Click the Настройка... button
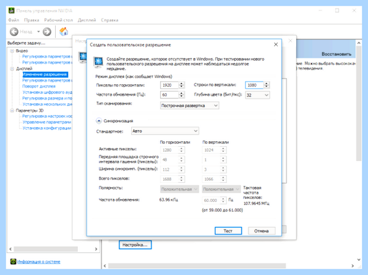 tap(135, 245)
